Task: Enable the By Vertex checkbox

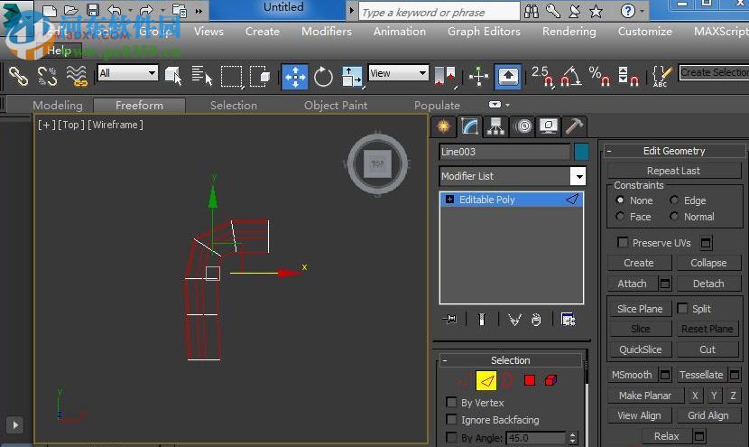Action: click(451, 402)
